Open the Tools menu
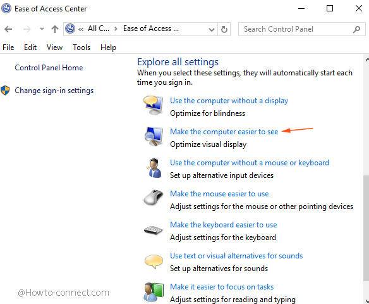 pos(82,47)
